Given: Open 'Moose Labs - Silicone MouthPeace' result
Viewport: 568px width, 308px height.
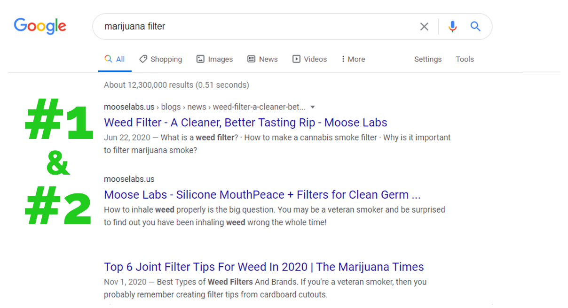Looking at the screenshot, I should click(262, 195).
